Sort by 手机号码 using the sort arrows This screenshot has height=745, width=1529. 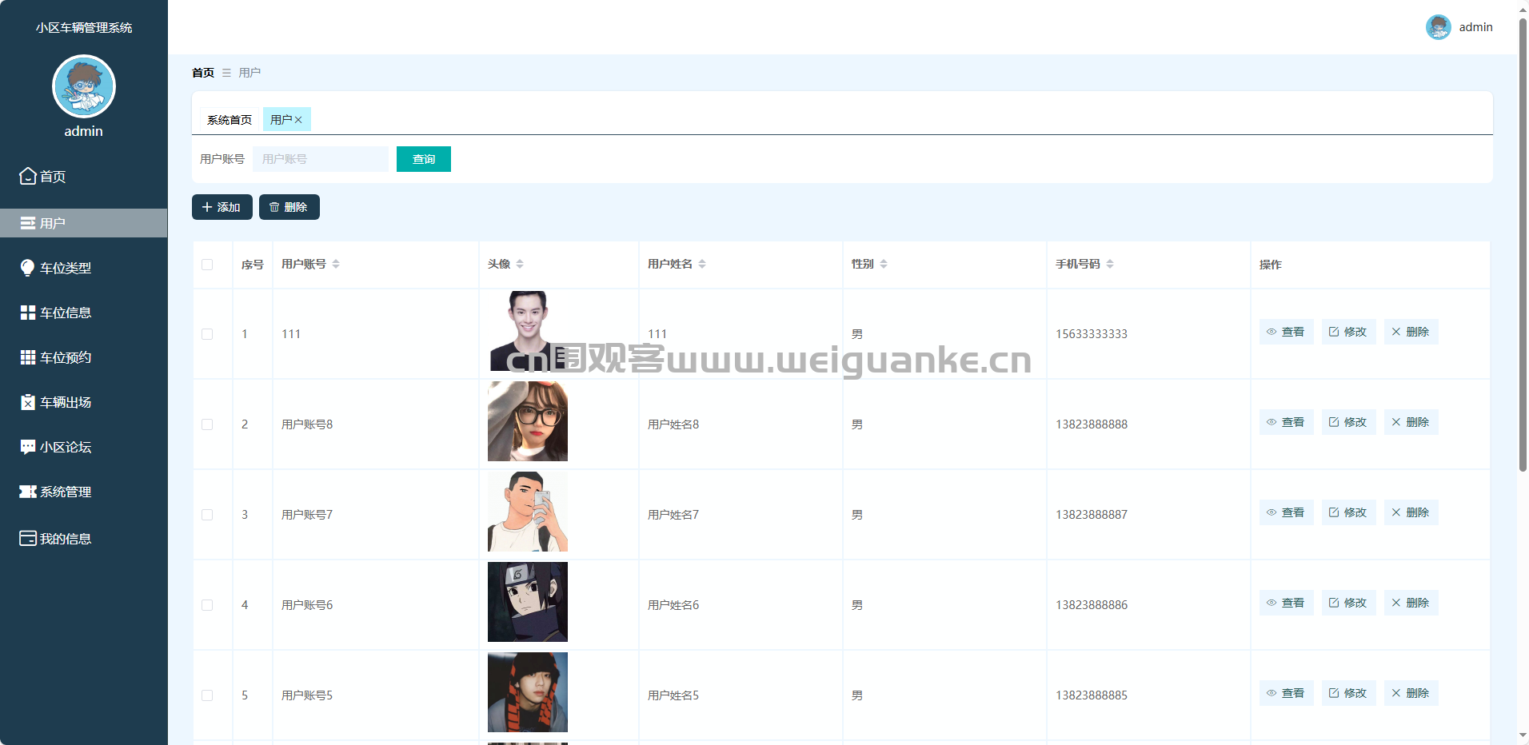pos(1110,264)
